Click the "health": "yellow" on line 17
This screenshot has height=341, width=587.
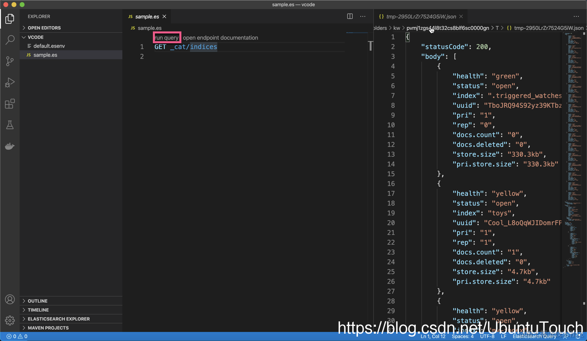[x=490, y=194]
